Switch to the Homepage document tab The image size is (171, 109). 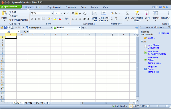pos(39,28)
